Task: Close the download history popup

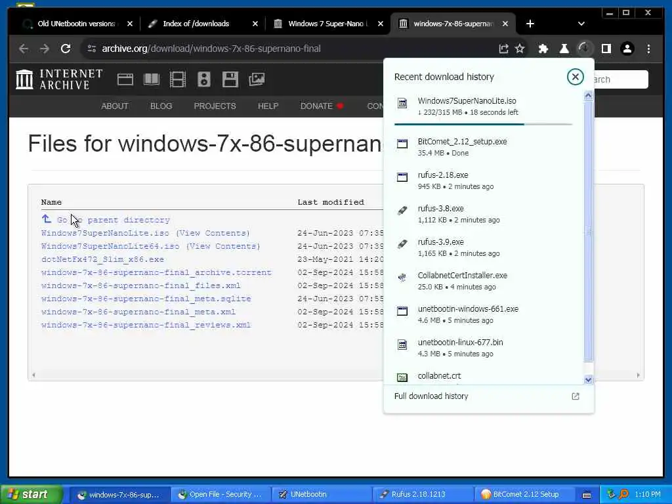Action: click(575, 77)
